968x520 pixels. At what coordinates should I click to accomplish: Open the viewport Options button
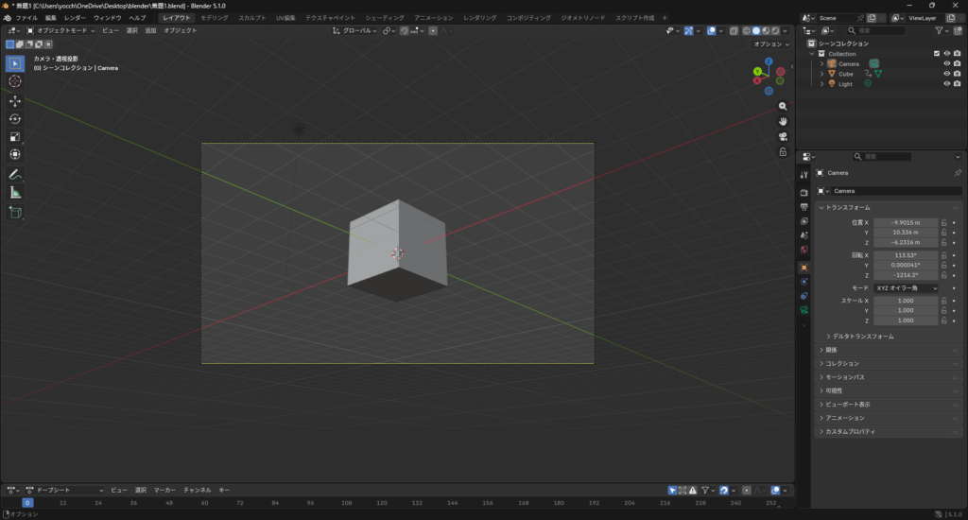click(x=770, y=44)
